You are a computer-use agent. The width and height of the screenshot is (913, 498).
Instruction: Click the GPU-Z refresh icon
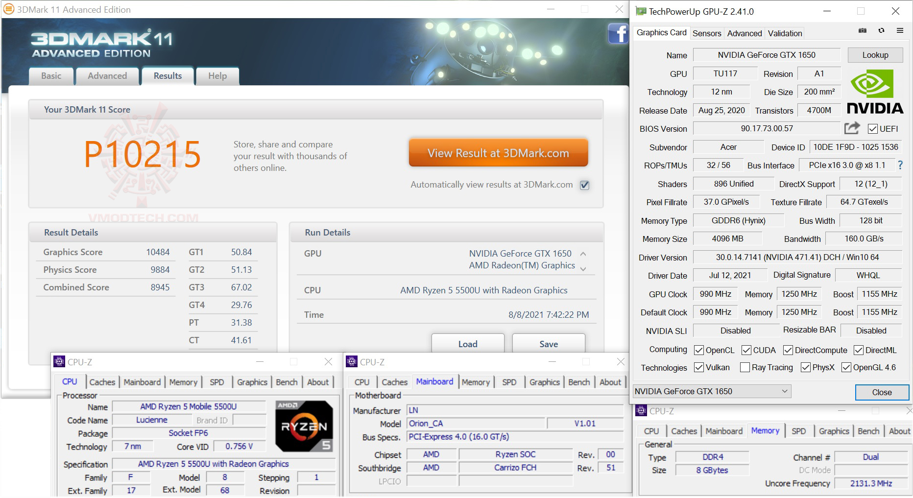click(881, 30)
